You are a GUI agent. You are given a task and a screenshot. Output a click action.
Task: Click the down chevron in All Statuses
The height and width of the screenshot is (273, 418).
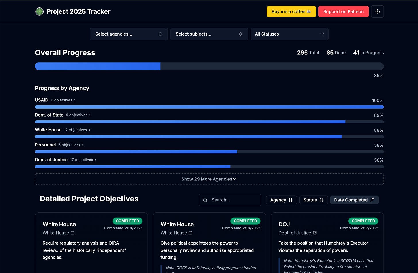click(322, 34)
